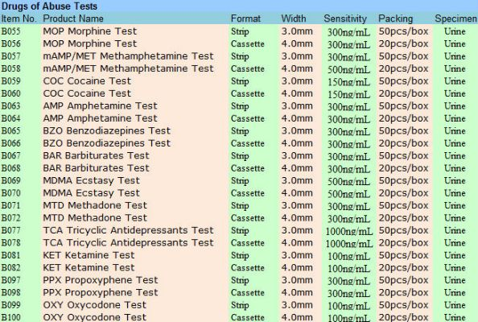Click the 'Width' column header
Viewport: 478px width, 322px height.
294,19
